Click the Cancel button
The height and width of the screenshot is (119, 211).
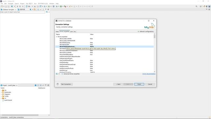click(x=150, y=84)
